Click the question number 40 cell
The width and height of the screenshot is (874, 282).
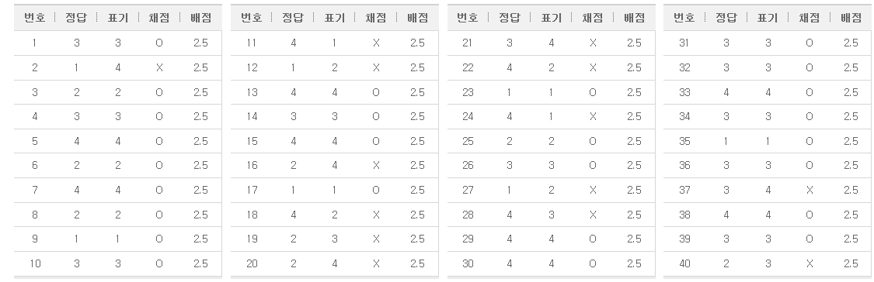click(x=684, y=263)
